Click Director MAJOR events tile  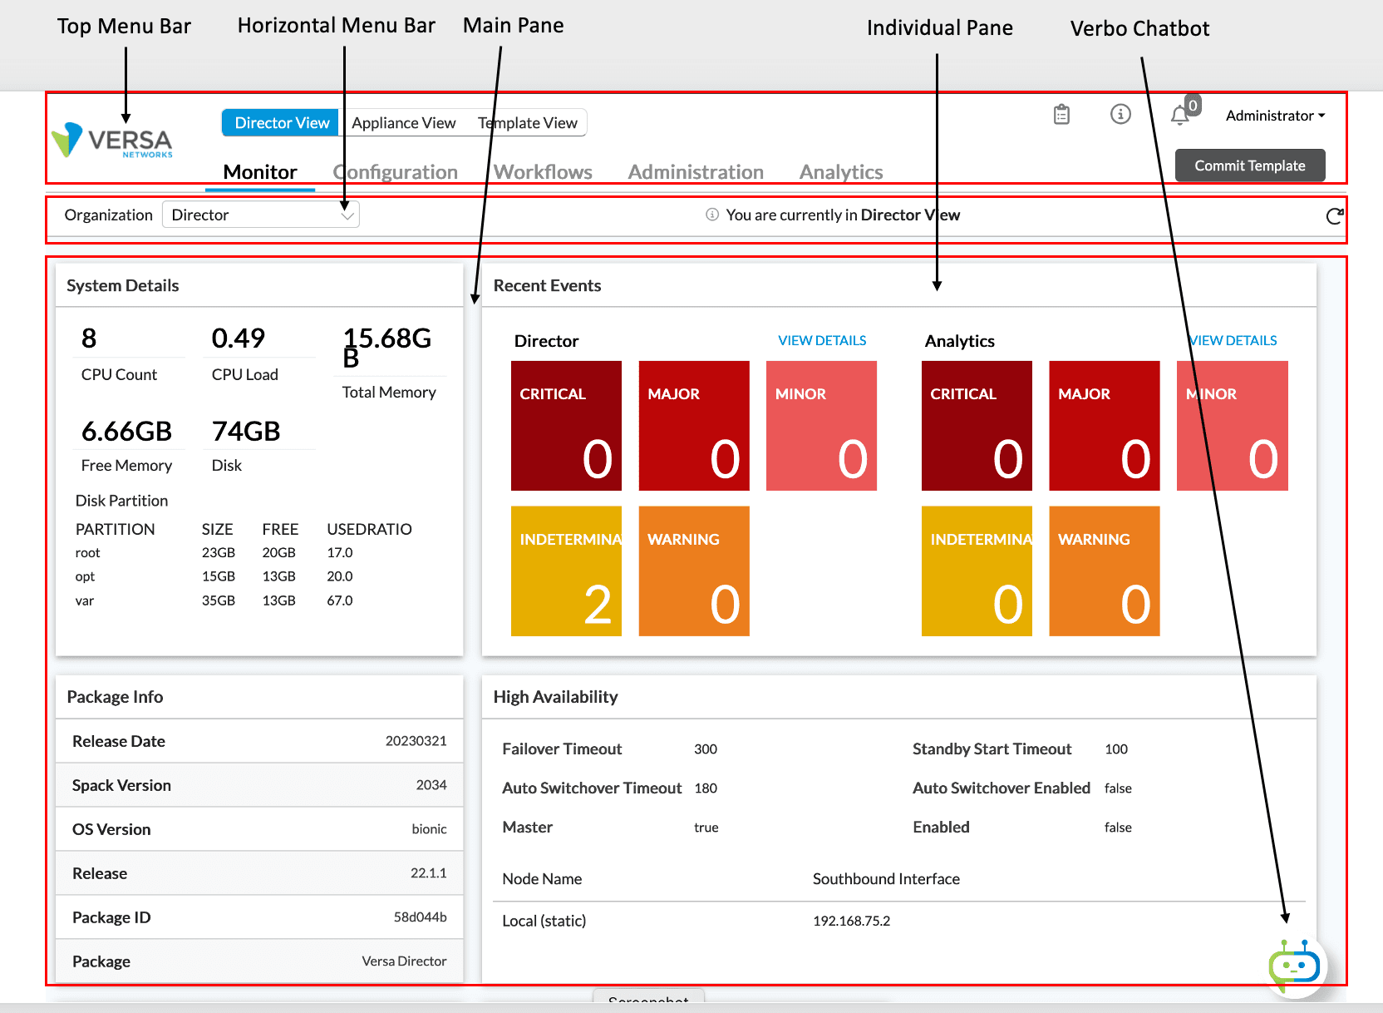(694, 426)
